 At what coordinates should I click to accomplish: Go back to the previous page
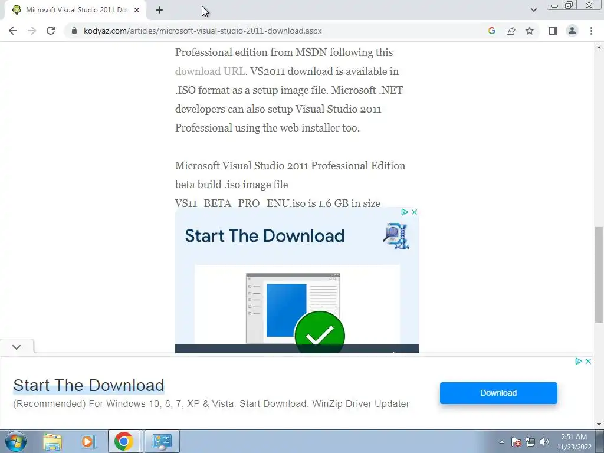[13, 31]
